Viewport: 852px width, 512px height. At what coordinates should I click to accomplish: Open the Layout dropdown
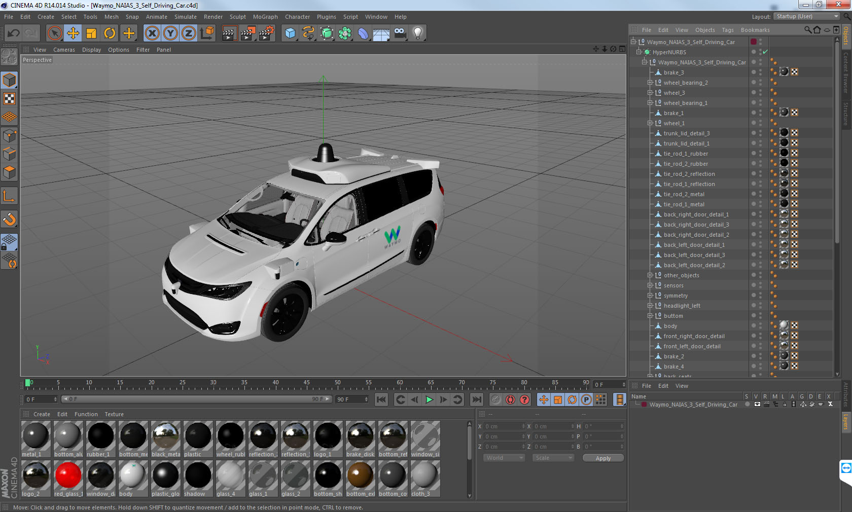tap(807, 16)
